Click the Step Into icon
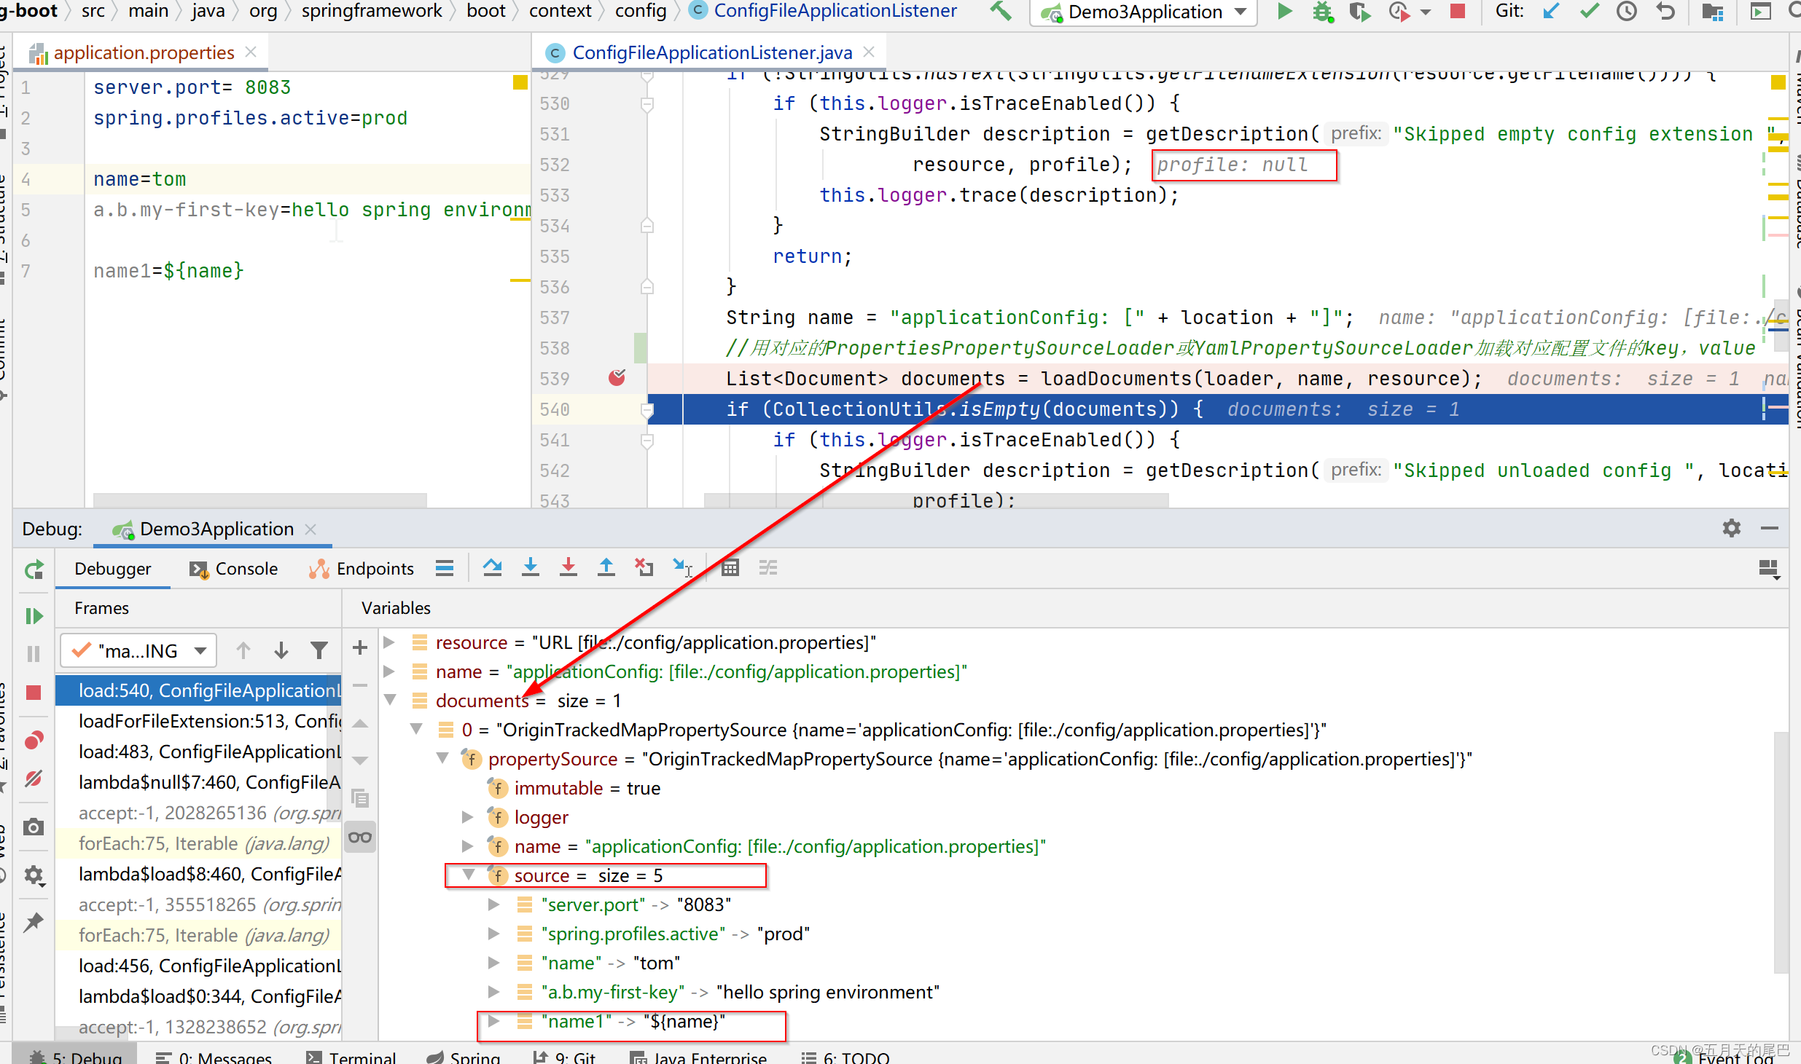 click(531, 567)
